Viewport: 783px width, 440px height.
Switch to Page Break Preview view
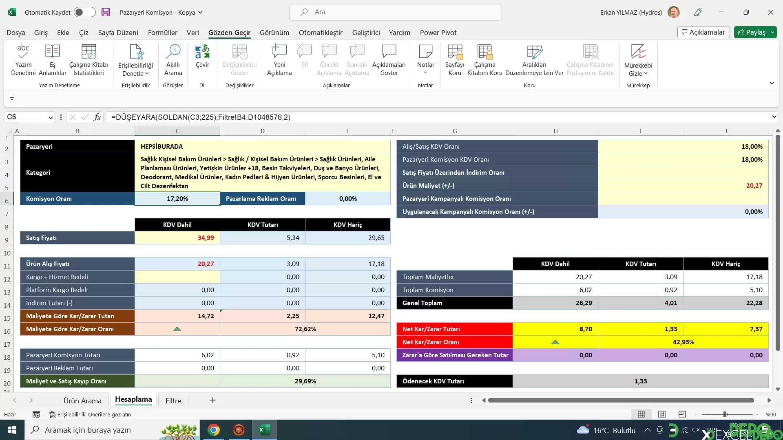tap(682, 414)
